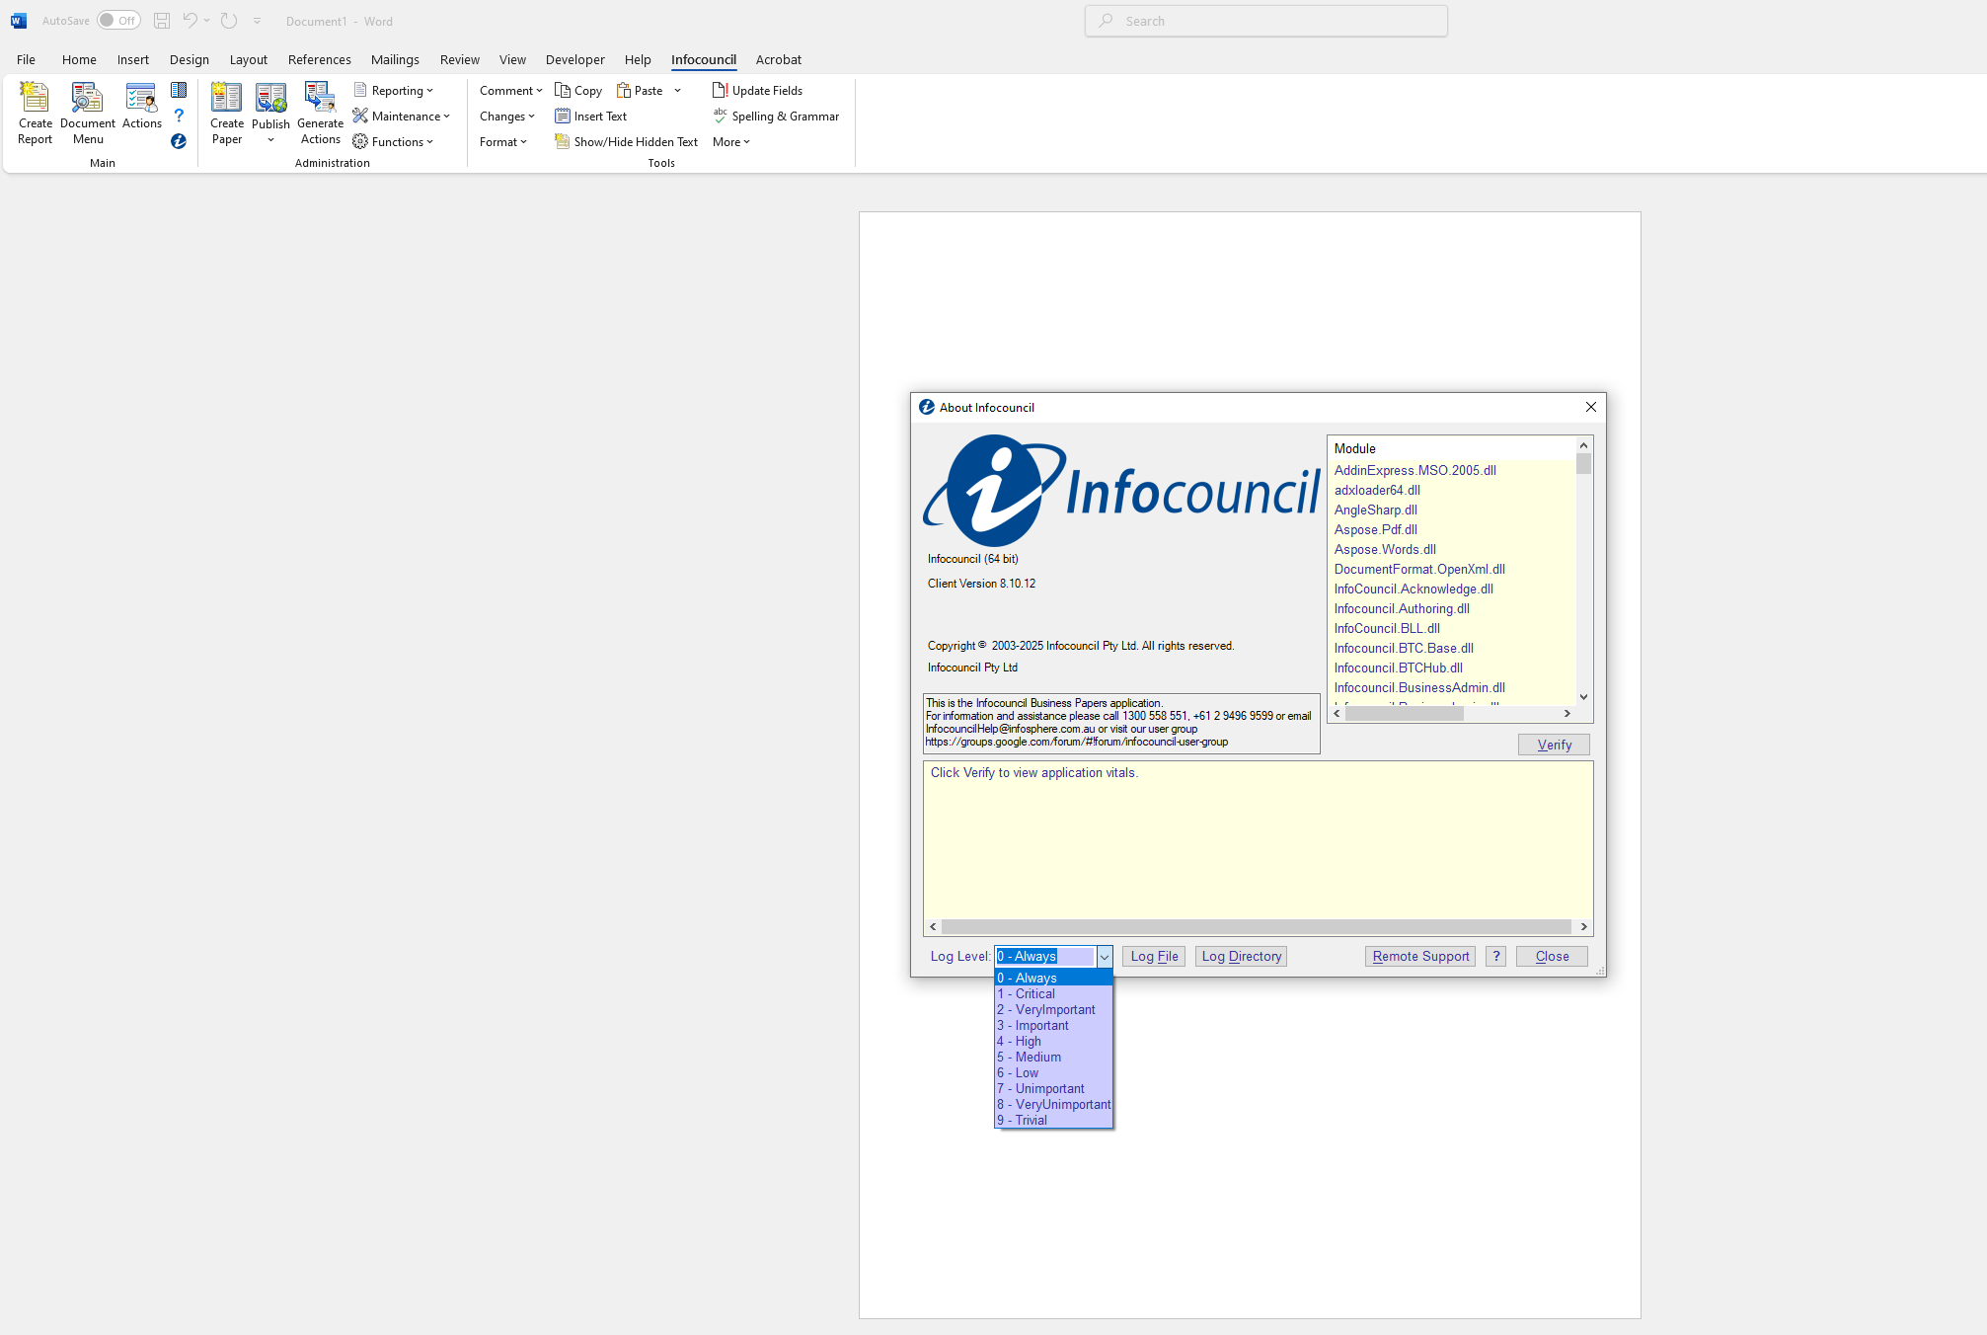Expand the Functions dropdown

coord(394,141)
